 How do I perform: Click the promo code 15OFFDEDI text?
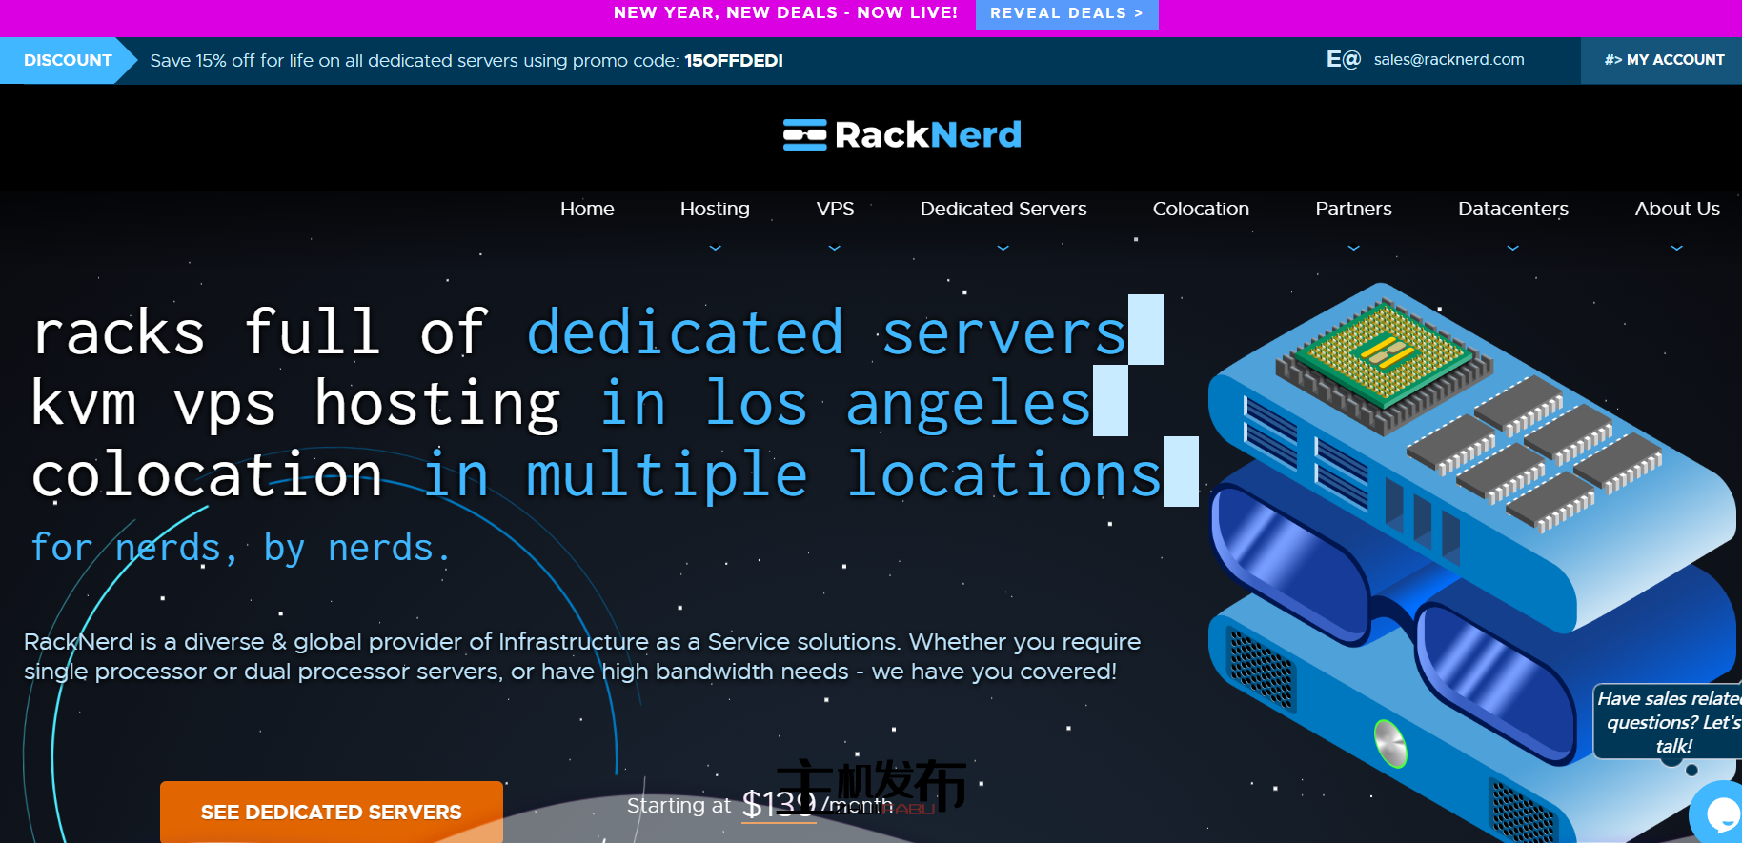point(734,61)
